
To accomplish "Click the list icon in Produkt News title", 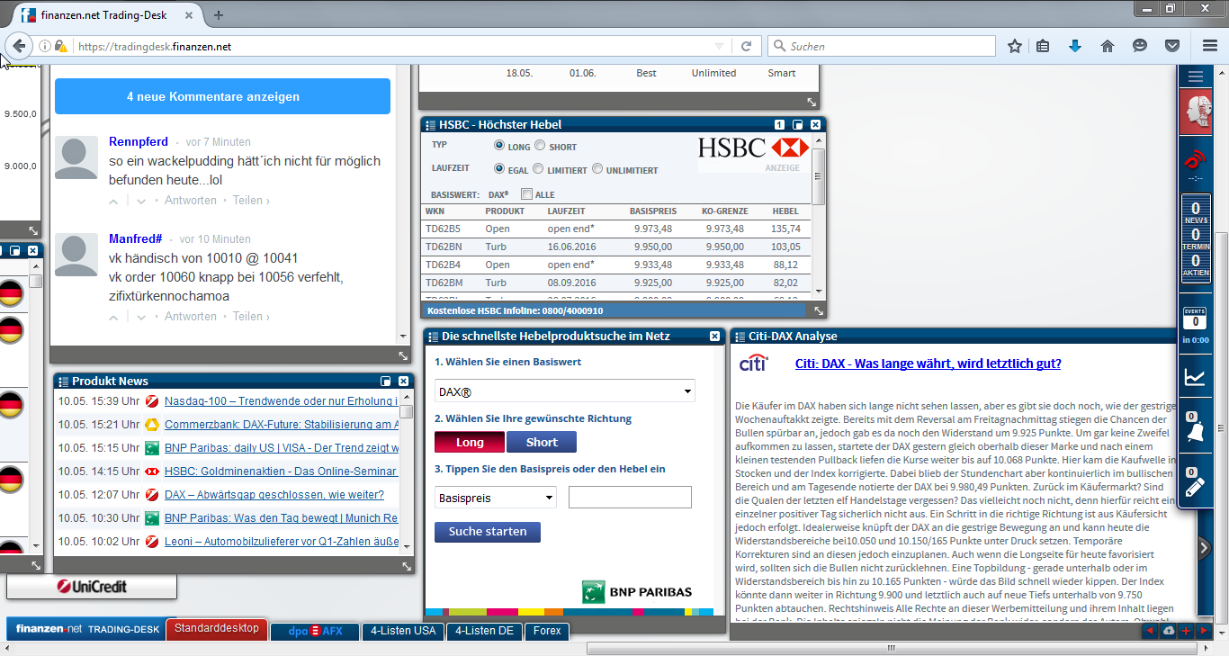I will pyautogui.click(x=63, y=382).
